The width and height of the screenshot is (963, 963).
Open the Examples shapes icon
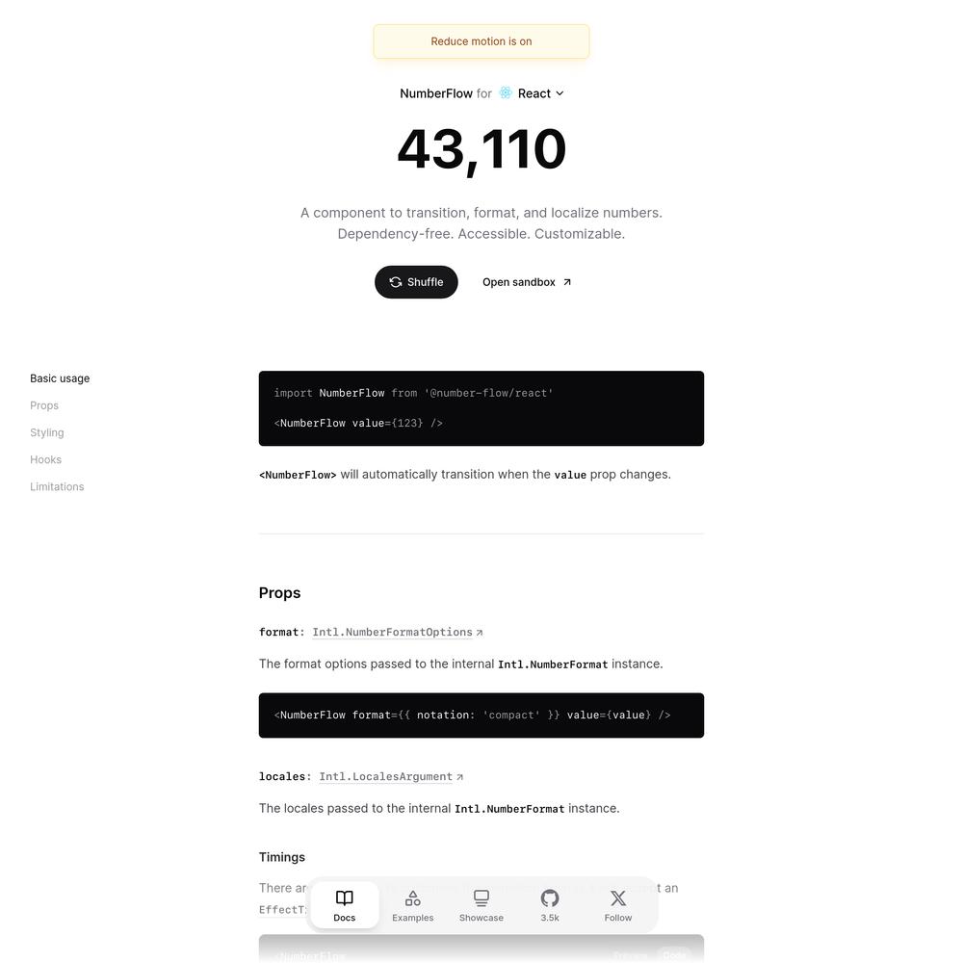[413, 898]
